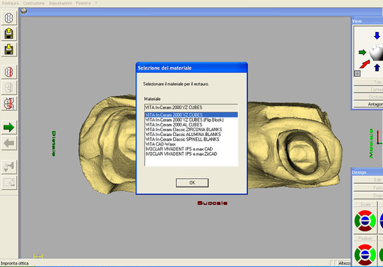This screenshot has width=383, height=267.
Task: Click the last greyed-out sidebar toolbar icon
Action: pyautogui.click(x=9, y=183)
